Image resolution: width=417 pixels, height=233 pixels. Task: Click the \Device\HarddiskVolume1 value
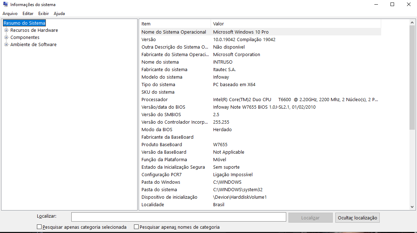(x=240, y=197)
